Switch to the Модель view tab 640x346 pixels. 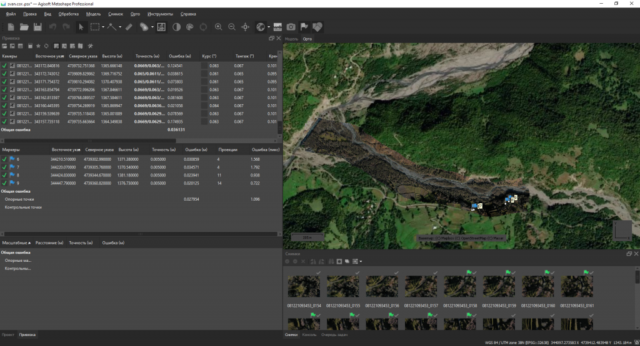coord(291,39)
